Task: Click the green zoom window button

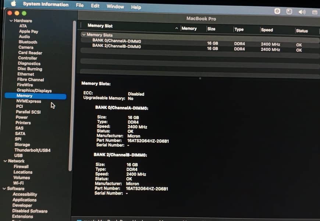Action: (24, 13)
